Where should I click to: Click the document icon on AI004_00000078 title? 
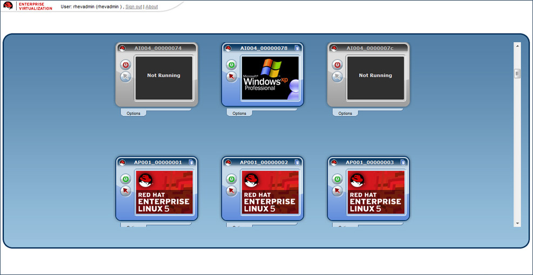pyautogui.click(x=297, y=48)
